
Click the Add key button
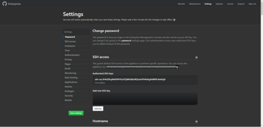click(98, 109)
